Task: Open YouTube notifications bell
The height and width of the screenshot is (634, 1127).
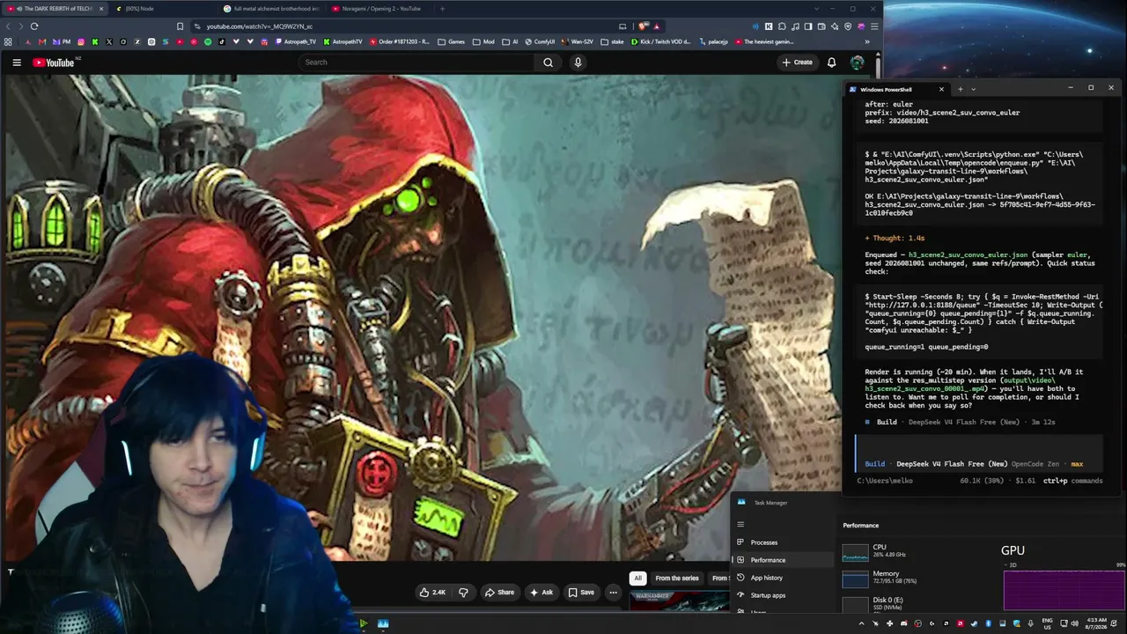Action: point(831,63)
